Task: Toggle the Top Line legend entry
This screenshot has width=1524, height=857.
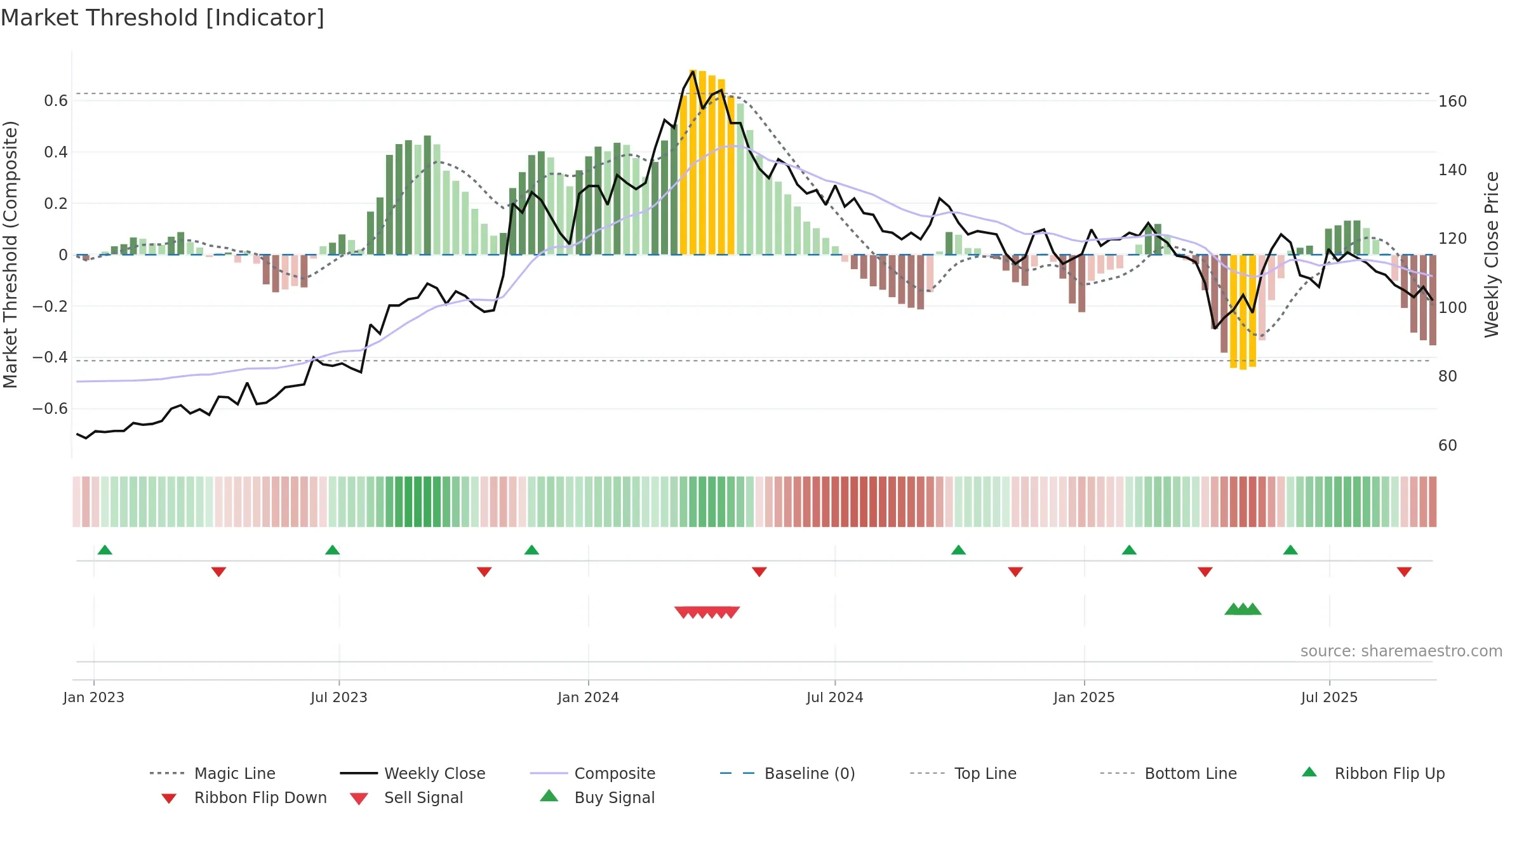Action: [x=963, y=773]
